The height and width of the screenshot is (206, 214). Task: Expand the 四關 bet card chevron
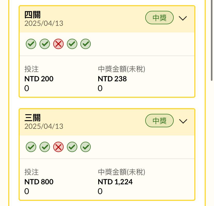tap(183, 18)
